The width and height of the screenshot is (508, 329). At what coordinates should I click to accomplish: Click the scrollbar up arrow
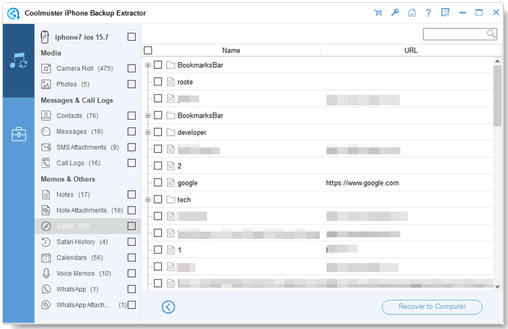tap(497, 61)
